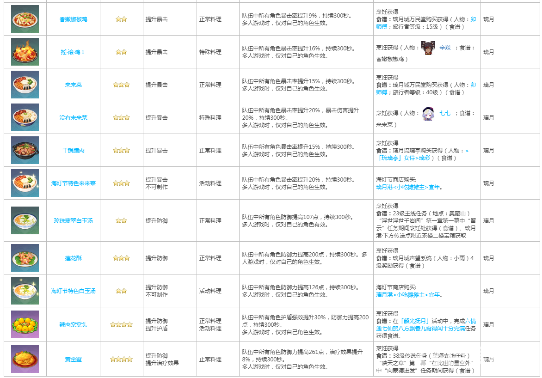Click the 七七 character portrait
Viewport: 542px width, 378px height.
[428, 114]
